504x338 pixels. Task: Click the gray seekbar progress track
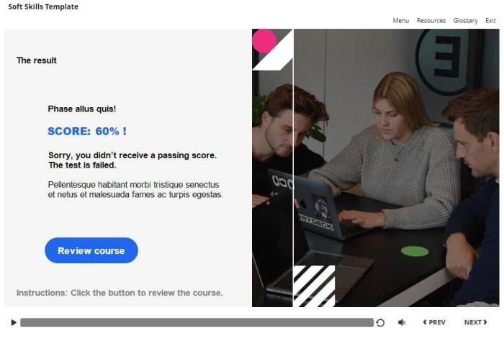click(x=197, y=322)
